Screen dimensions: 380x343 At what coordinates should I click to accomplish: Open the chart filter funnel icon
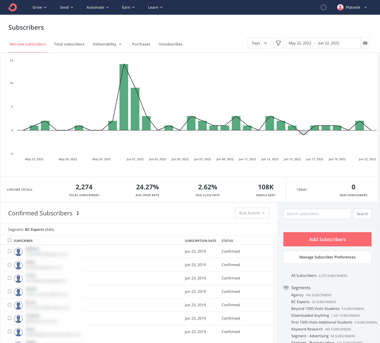(278, 43)
